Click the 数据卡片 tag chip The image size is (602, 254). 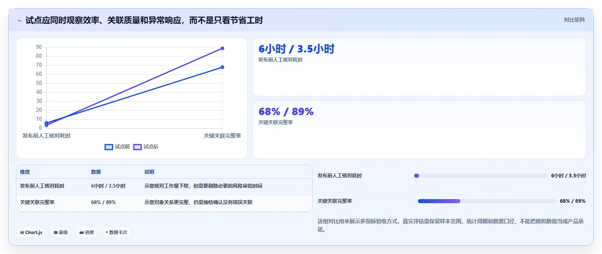coord(116,232)
